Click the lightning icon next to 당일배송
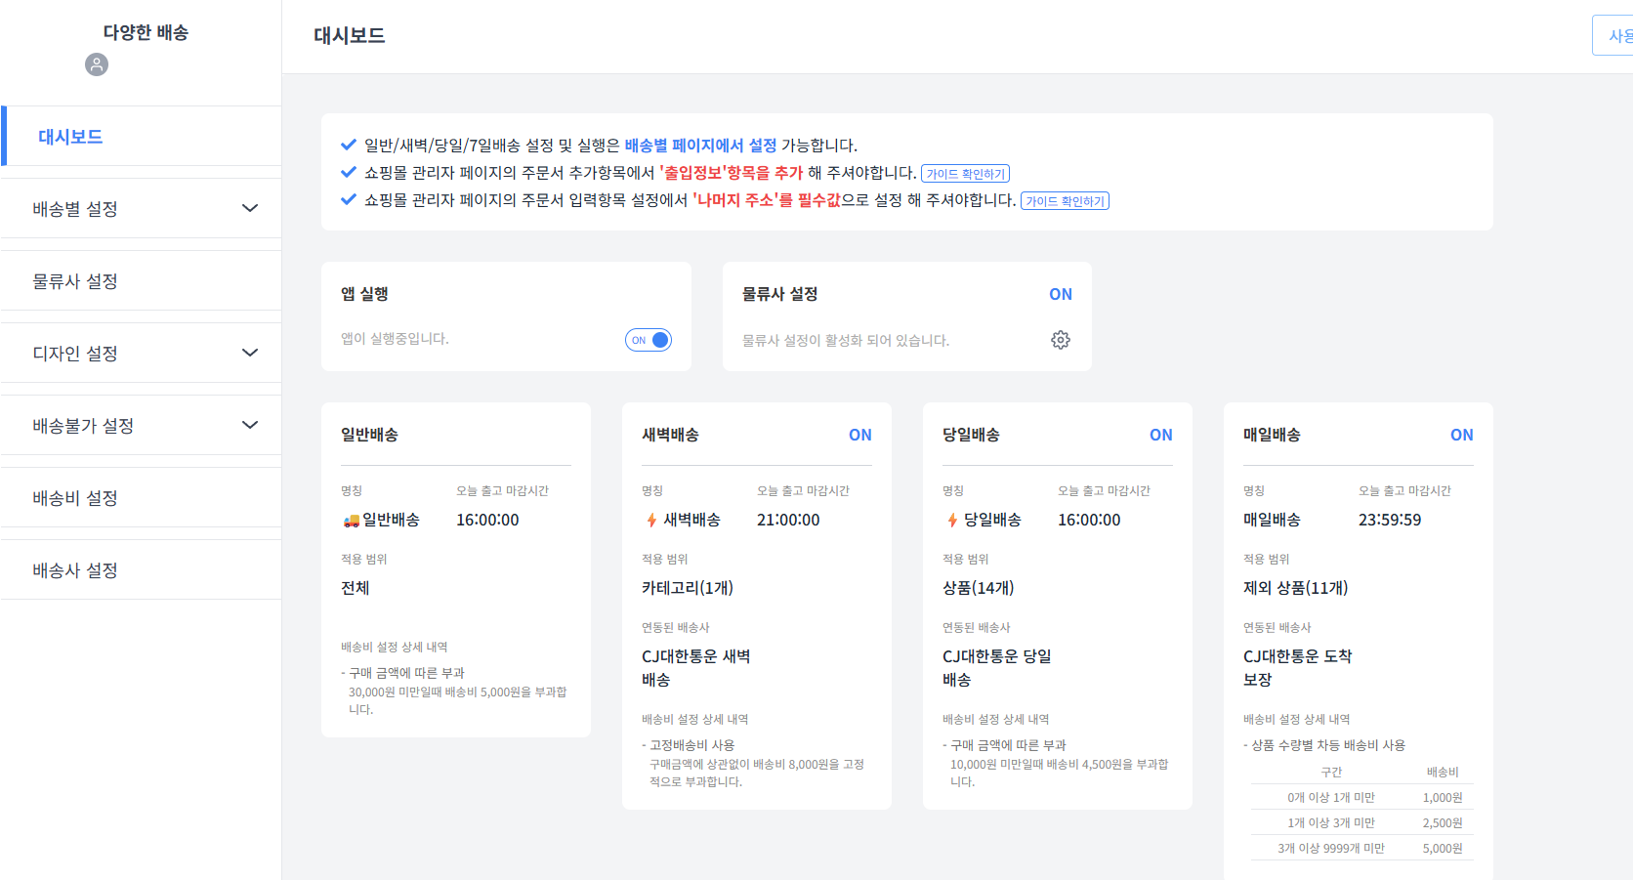 (x=951, y=519)
